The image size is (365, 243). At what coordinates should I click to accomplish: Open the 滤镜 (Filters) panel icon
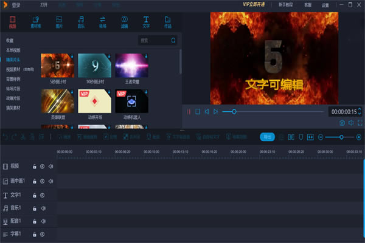124,22
